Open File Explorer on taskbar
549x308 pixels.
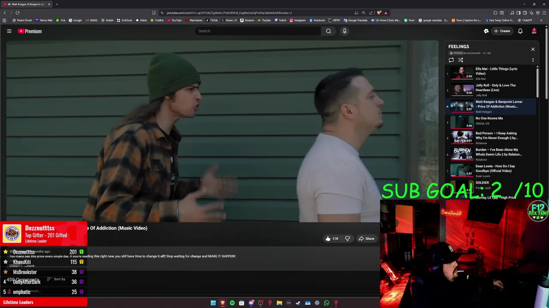[x=279, y=303]
